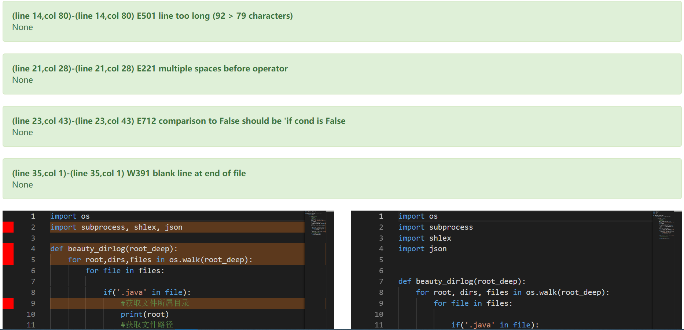The width and height of the screenshot is (684, 330).
Task: Click 'for root, dirs, files' line on right
Action: click(x=512, y=292)
